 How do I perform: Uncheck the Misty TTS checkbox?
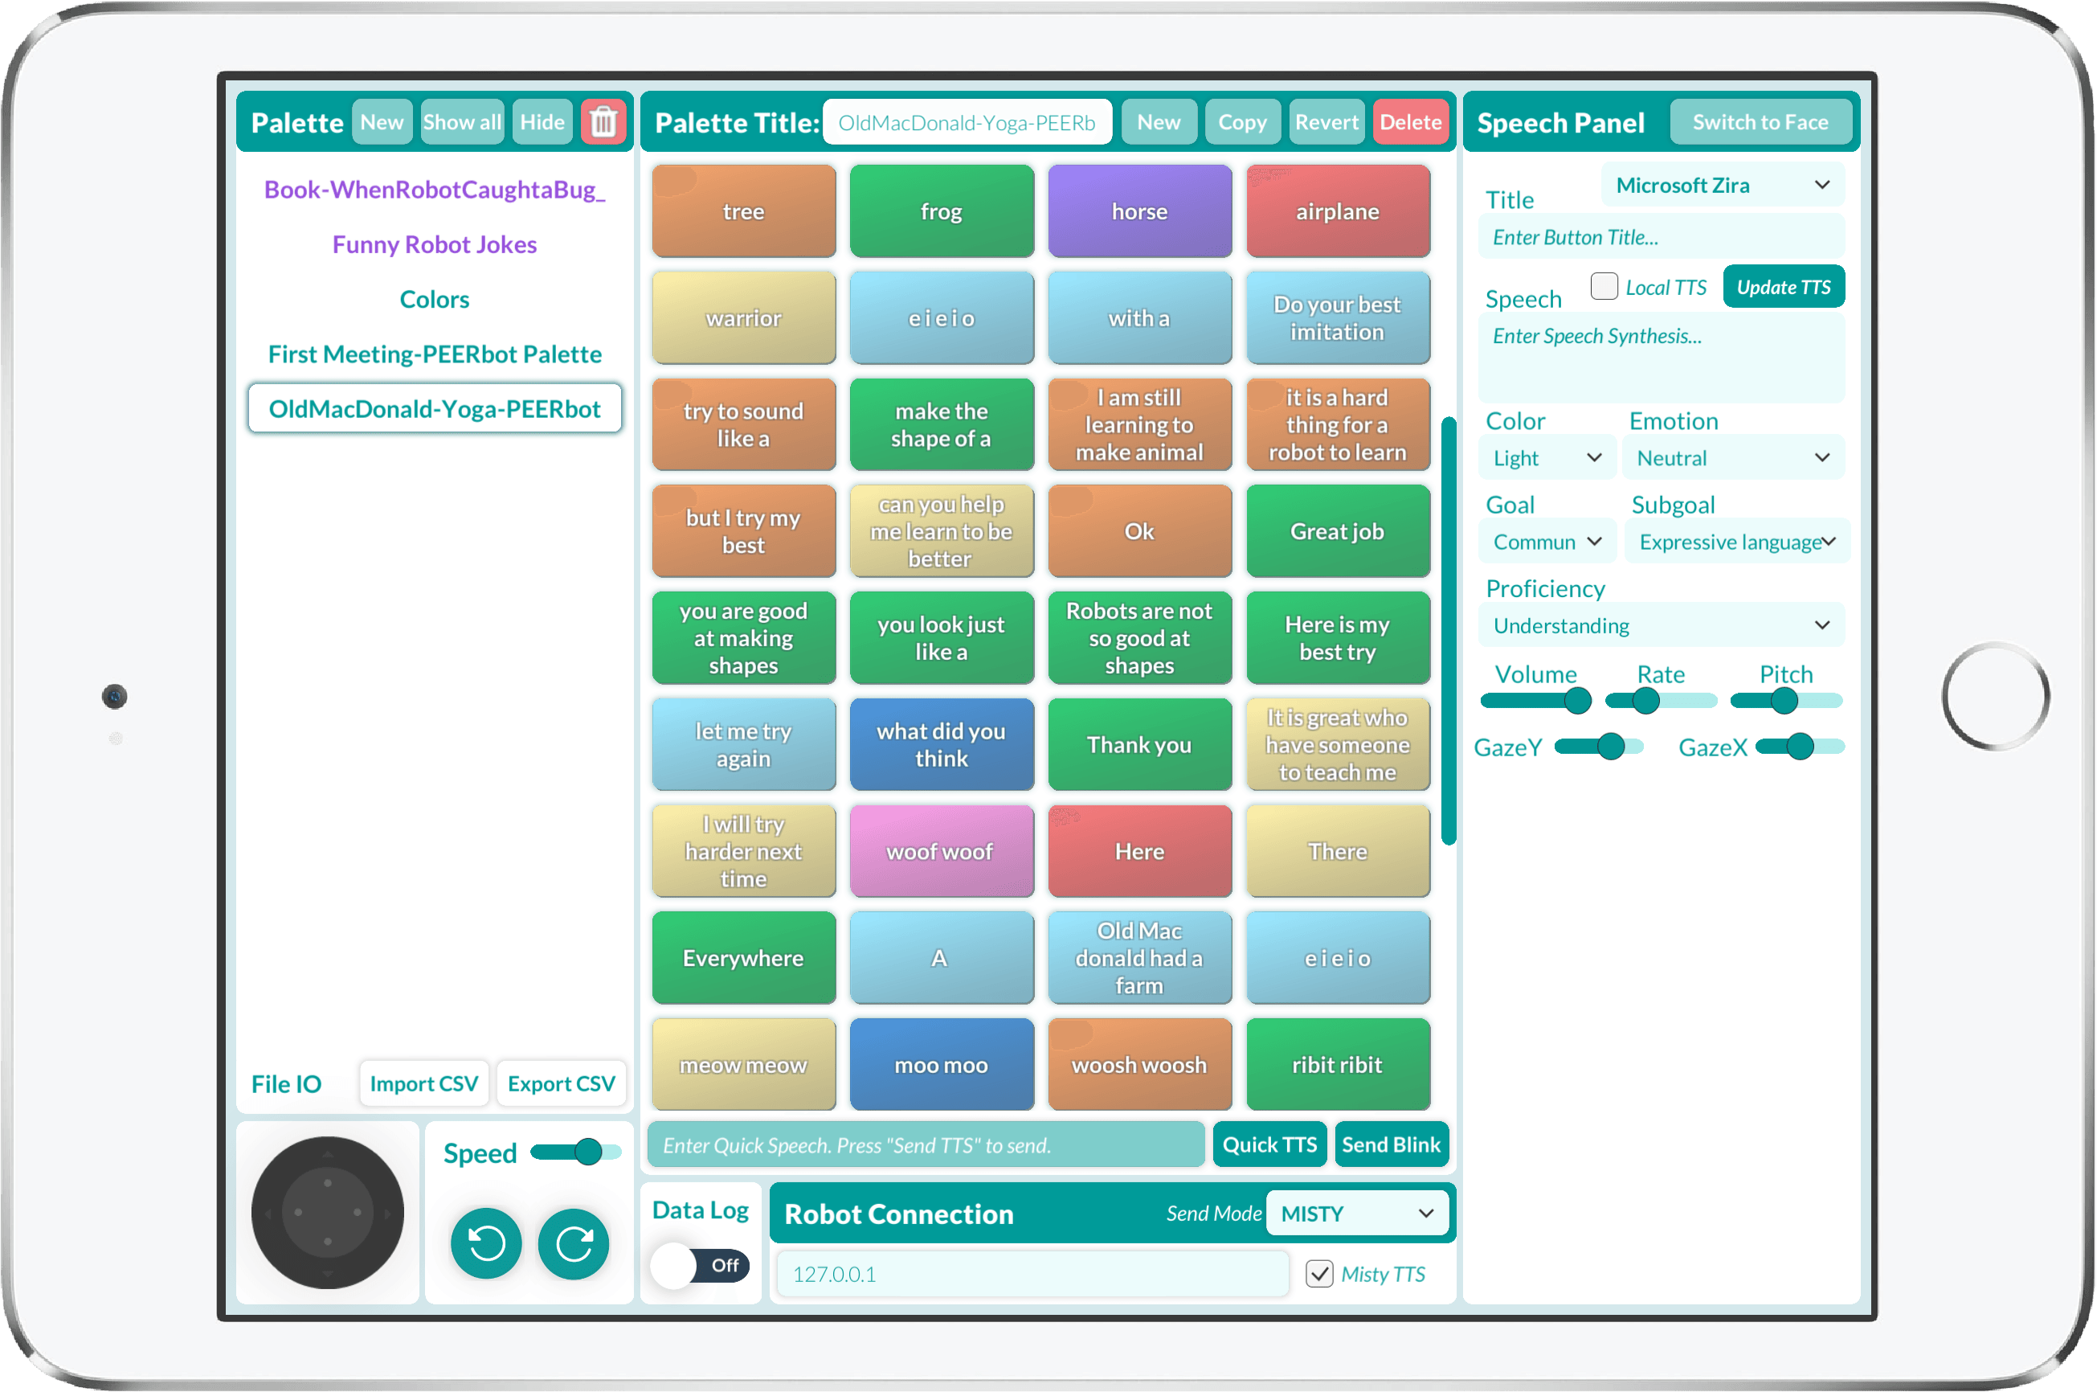click(1318, 1273)
